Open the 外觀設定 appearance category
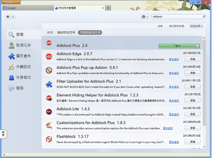Viewport: 212px width, 158px height. click(20, 67)
